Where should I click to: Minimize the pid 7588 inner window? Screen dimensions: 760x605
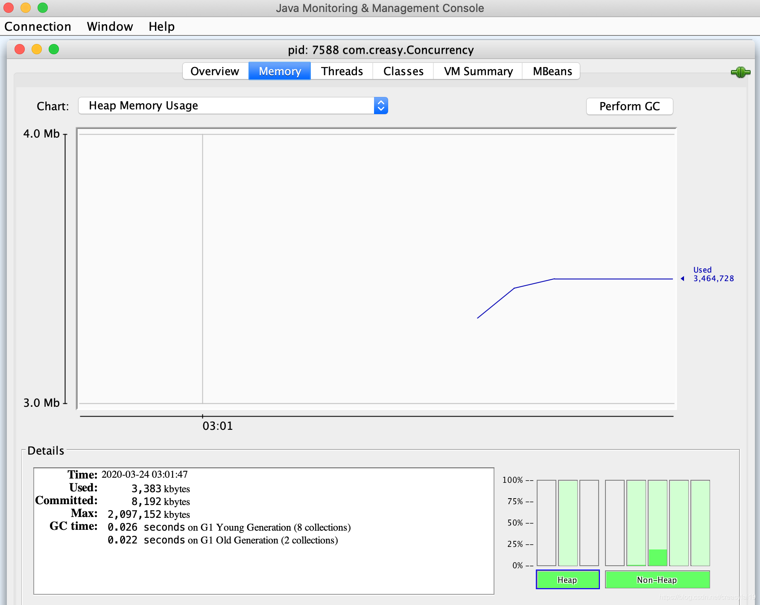[x=37, y=50]
